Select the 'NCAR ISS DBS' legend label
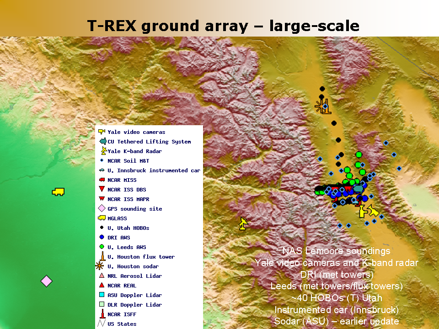439x329 pixels. point(127,189)
